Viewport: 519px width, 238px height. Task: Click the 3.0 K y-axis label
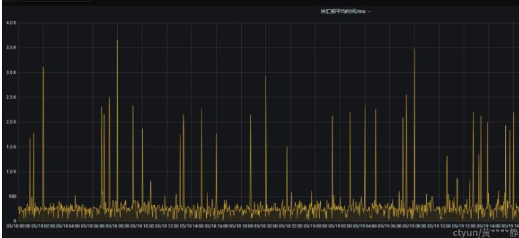tap(11, 72)
